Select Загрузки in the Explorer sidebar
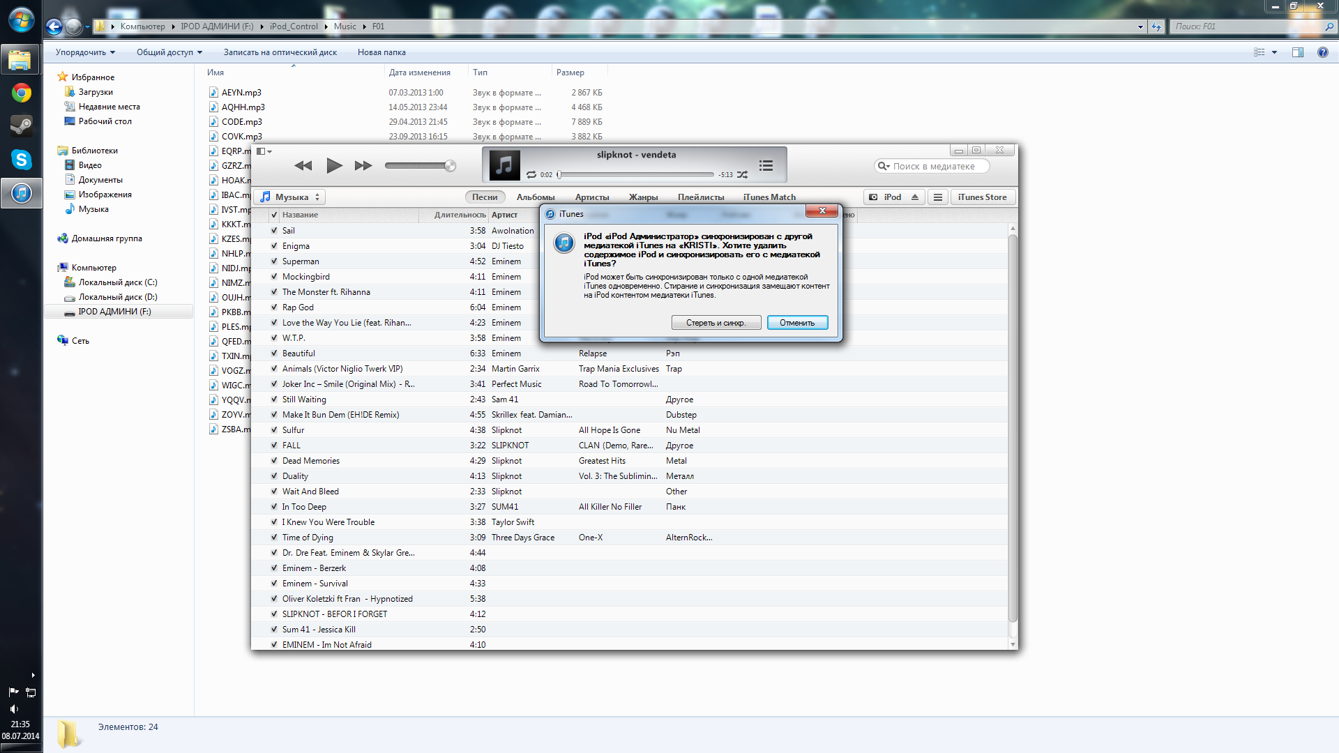Image resolution: width=1339 pixels, height=753 pixels. pos(96,92)
